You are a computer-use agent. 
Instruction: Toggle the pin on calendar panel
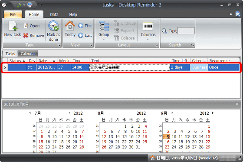[x=237, y=104]
